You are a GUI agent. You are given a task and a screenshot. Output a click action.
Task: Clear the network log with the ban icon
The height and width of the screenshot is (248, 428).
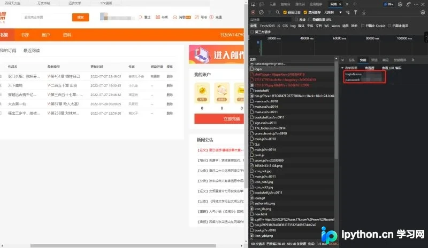261,12
